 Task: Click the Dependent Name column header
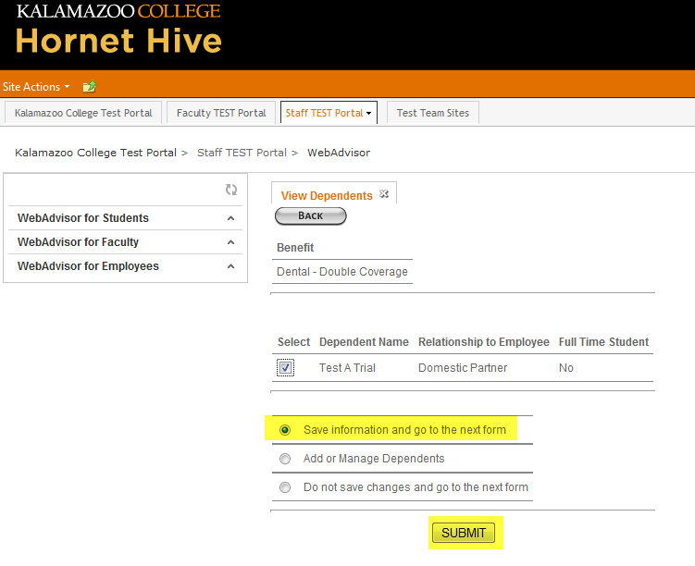364,342
